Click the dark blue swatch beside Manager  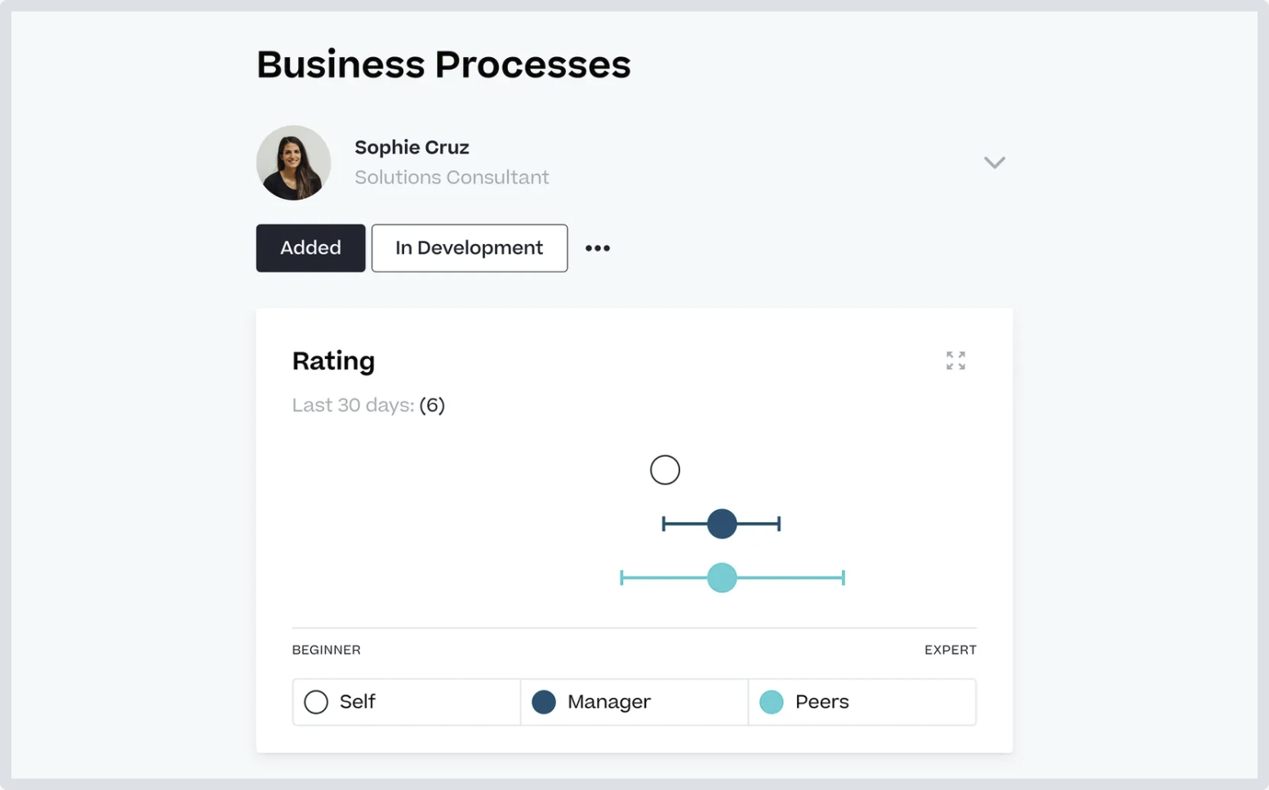click(x=544, y=702)
